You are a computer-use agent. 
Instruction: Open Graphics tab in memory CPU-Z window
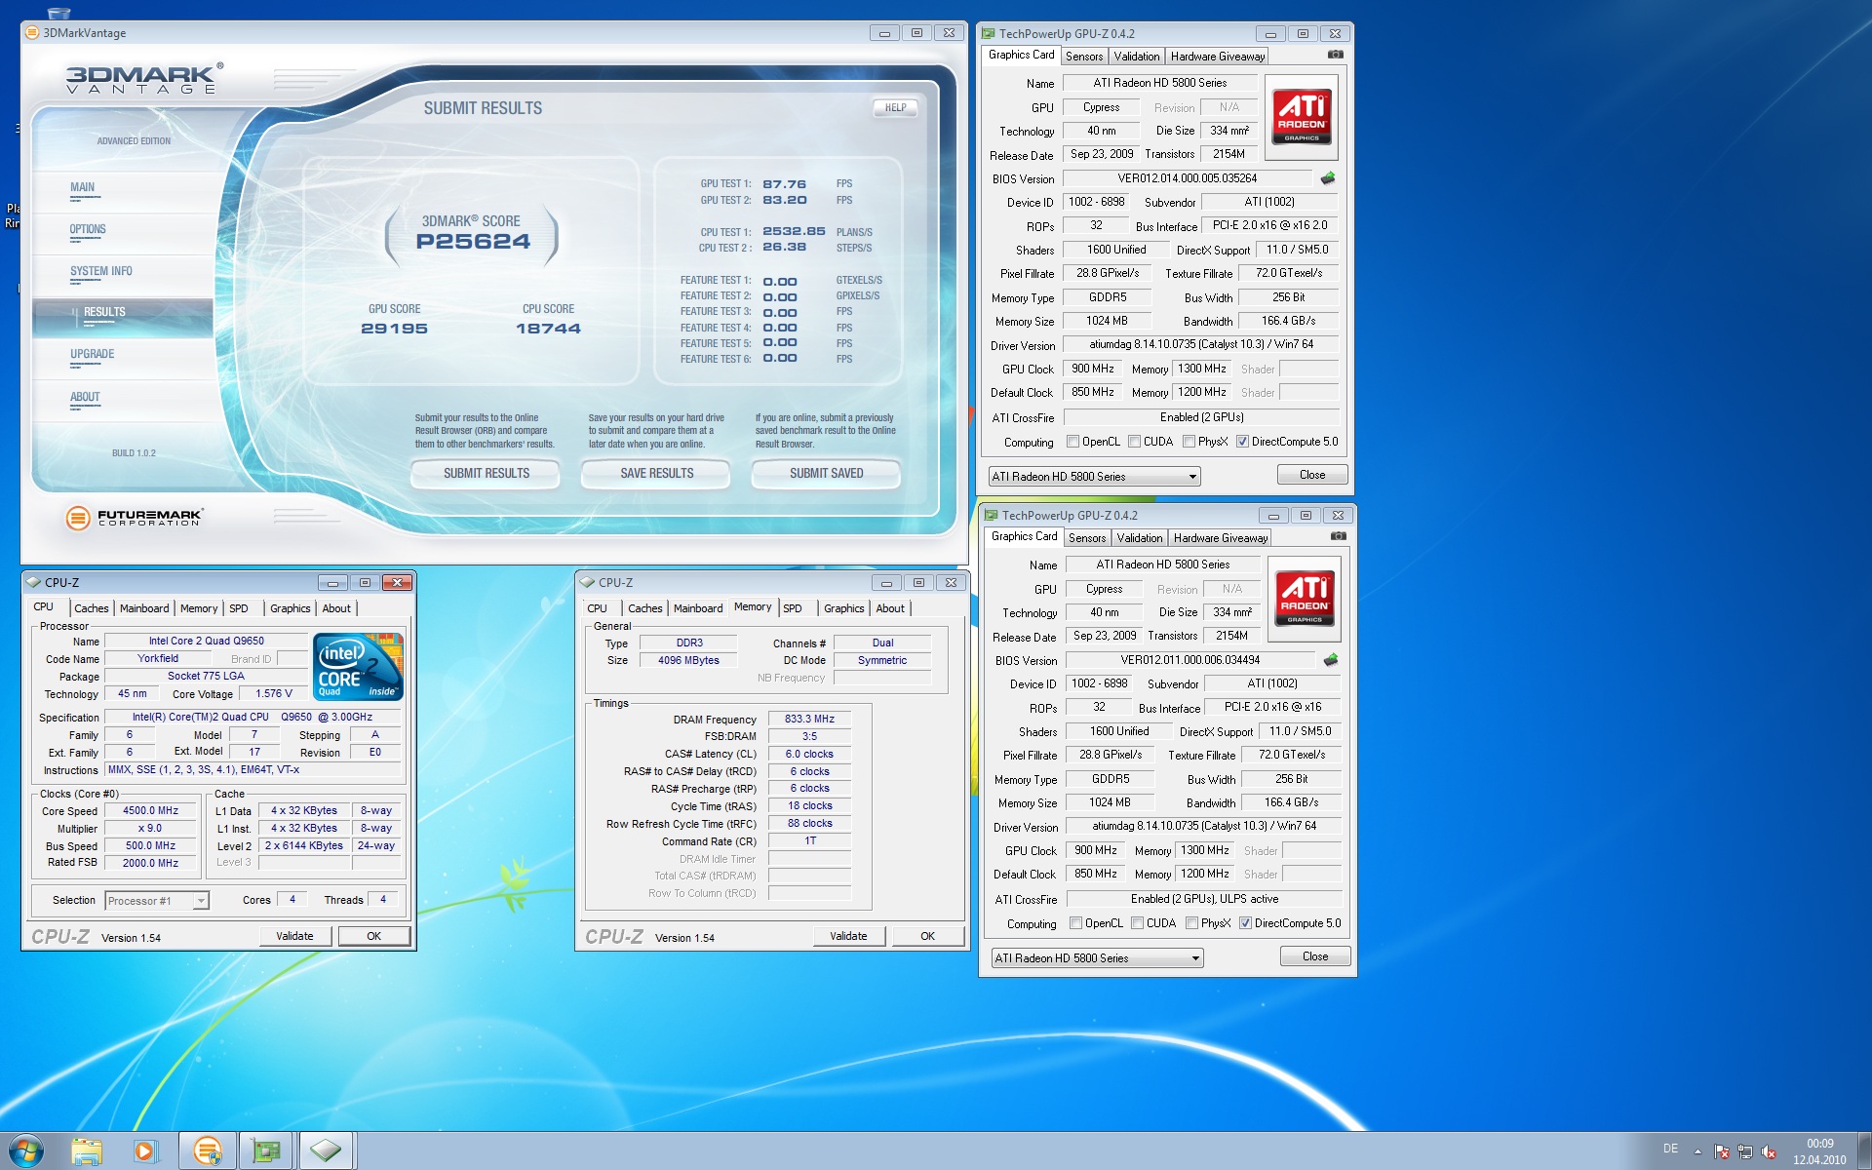(843, 608)
